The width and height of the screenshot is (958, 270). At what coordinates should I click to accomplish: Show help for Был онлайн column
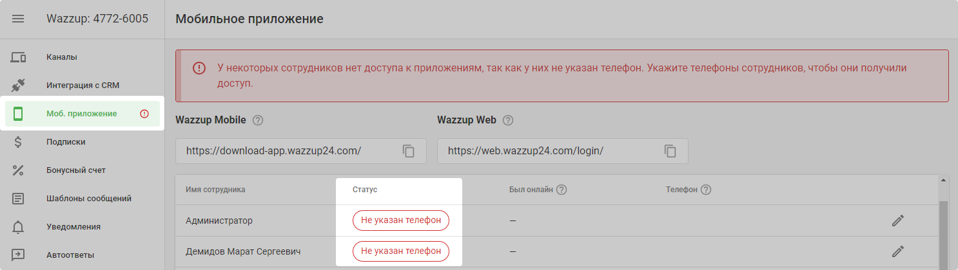(x=562, y=190)
